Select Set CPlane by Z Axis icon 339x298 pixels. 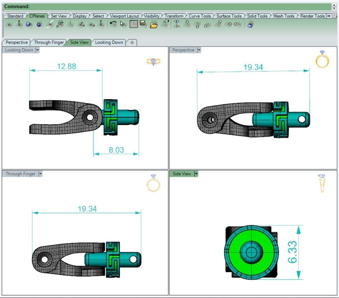point(101,24)
